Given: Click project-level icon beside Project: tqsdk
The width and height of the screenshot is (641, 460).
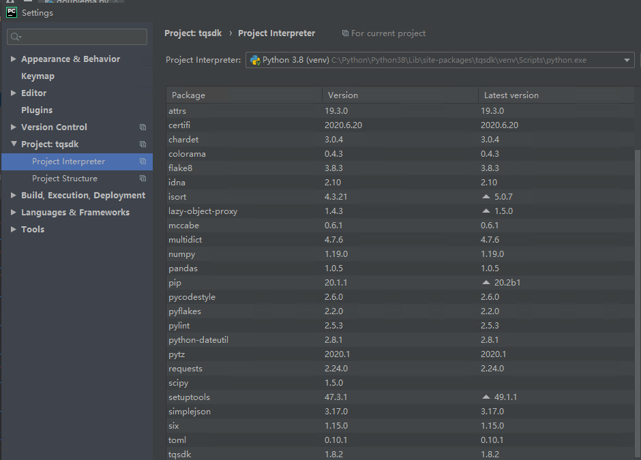Looking at the screenshot, I should pos(143,144).
